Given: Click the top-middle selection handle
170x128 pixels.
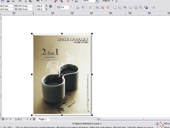Looking at the screenshot, I should point(62,34).
